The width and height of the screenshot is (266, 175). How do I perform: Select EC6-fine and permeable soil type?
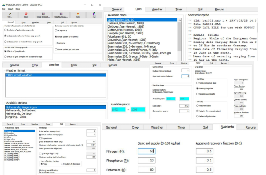pos(13,141)
